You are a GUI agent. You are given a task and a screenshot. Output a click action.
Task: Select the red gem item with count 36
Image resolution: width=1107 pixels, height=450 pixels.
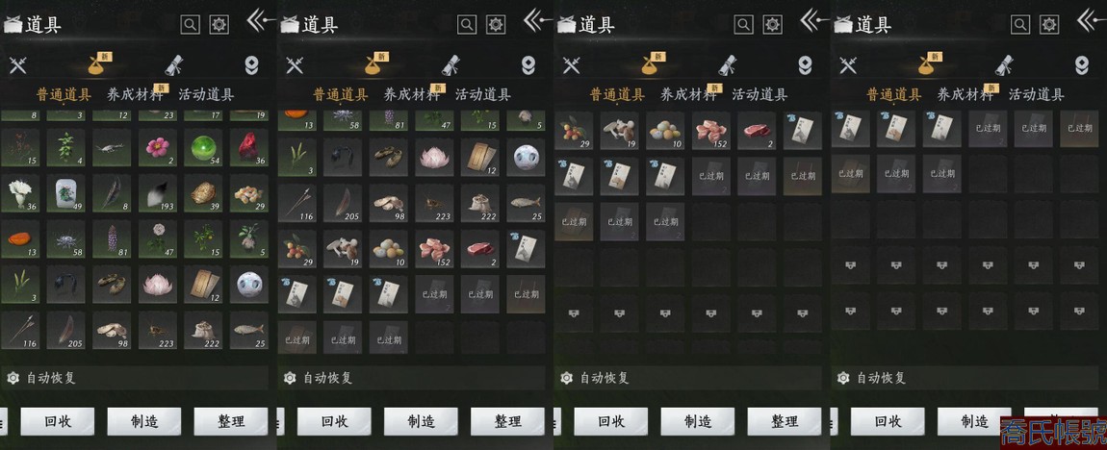point(249,147)
